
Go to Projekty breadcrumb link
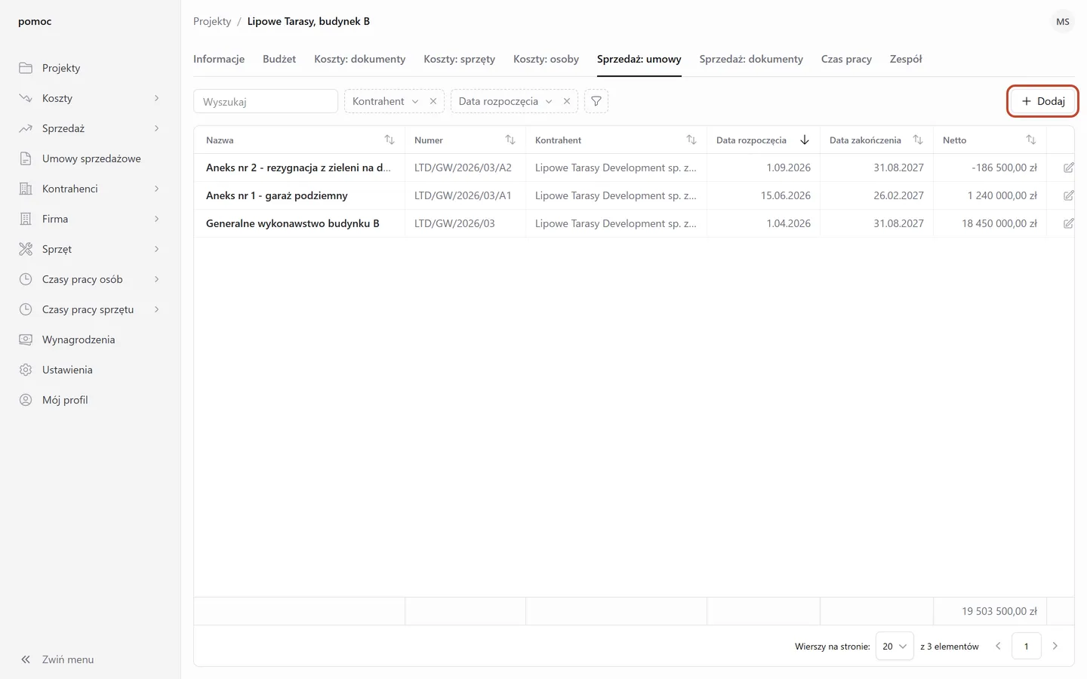pos(212,21)
